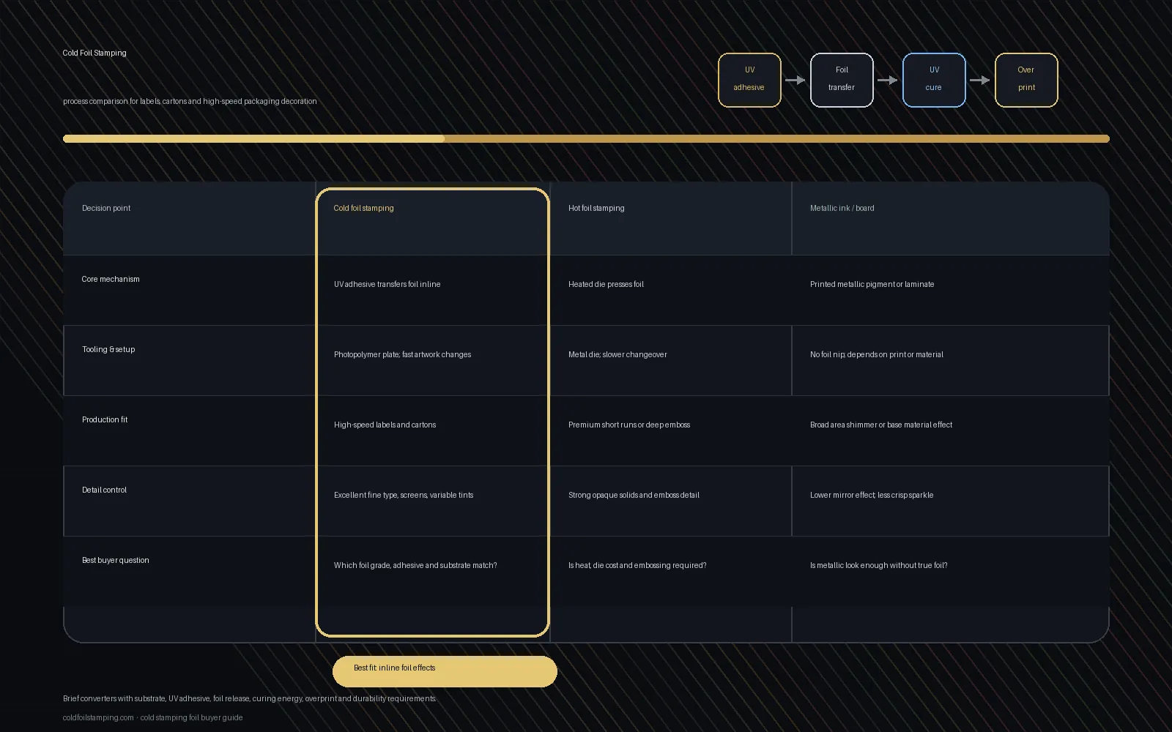Viewport: 1172px width, 732px height.
Task: Click 'Broad area shimmer or base material effect'
Action: click(x=881, y=425)
